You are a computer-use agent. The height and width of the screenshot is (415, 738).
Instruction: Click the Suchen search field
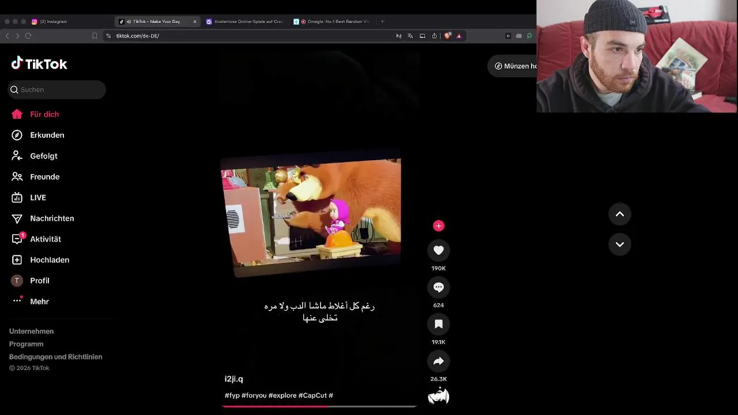click(x=57, y=89)
